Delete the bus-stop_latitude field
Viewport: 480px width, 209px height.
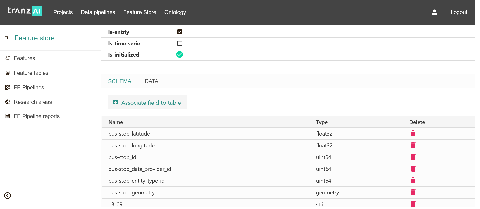pos(413,134)
